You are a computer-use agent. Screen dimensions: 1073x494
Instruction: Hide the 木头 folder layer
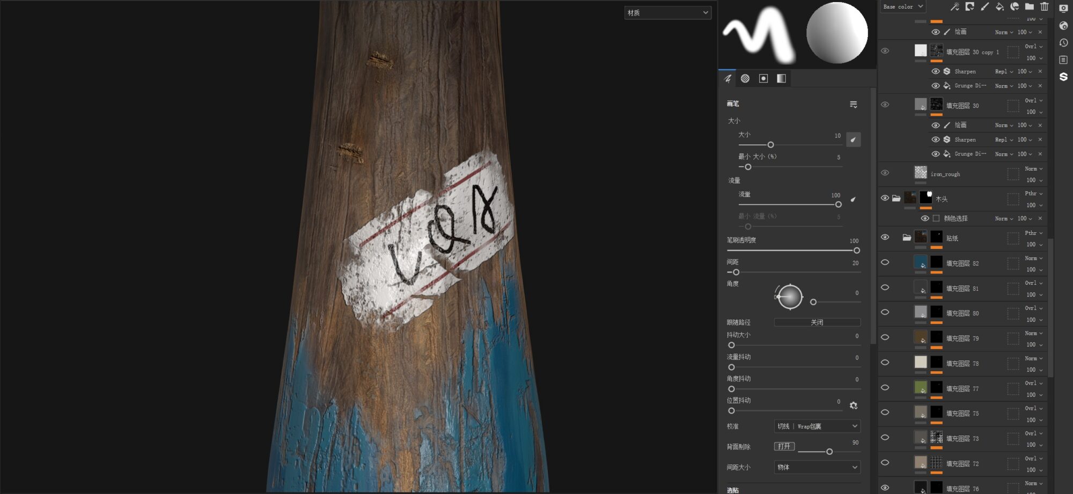[x=885, y=198]
